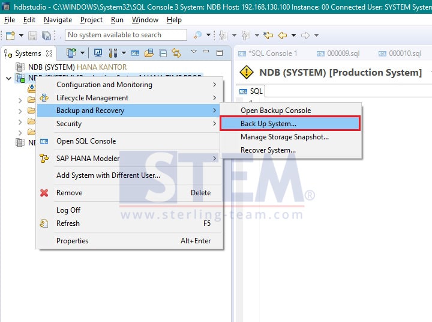Click the yellow warning diamond icon

click(x=247, y=72)
